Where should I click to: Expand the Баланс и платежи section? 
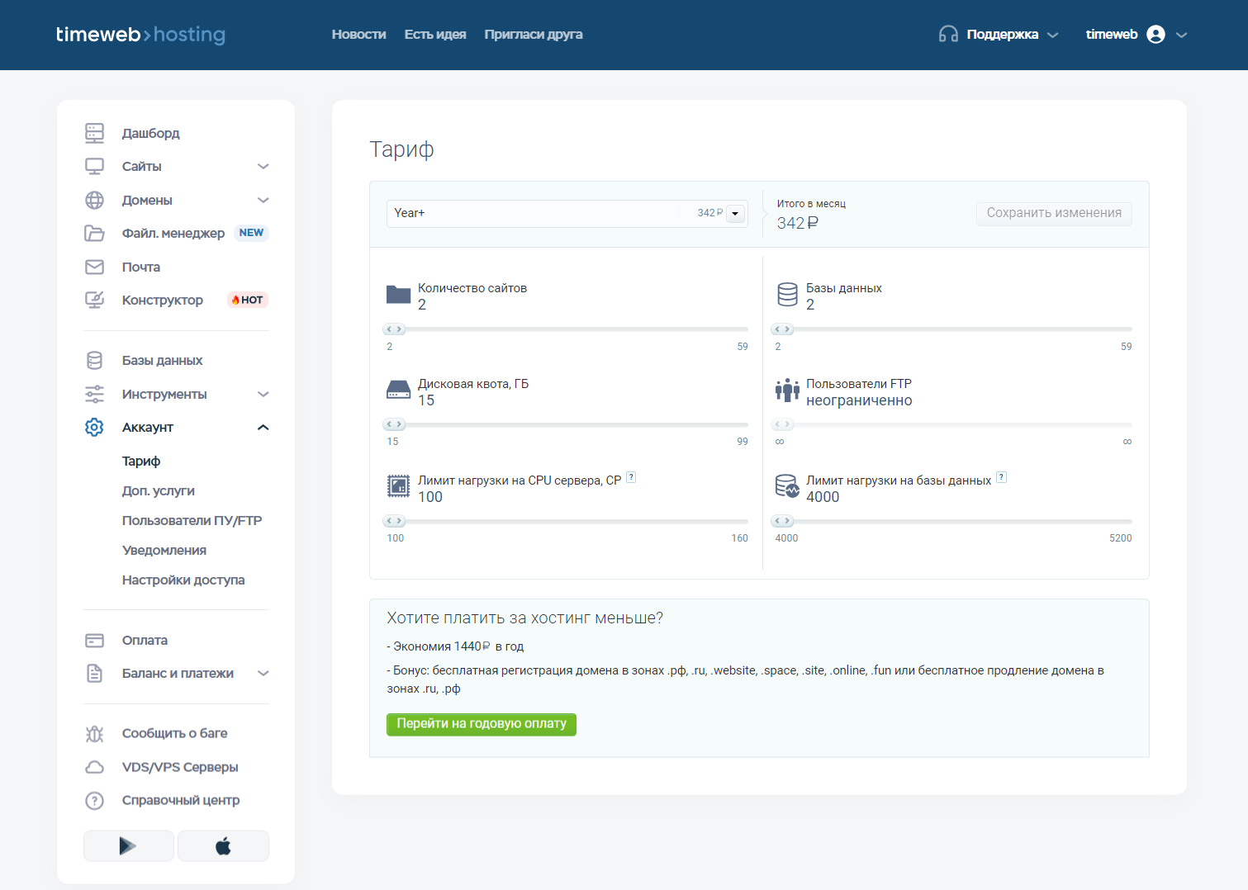[263, 674]
